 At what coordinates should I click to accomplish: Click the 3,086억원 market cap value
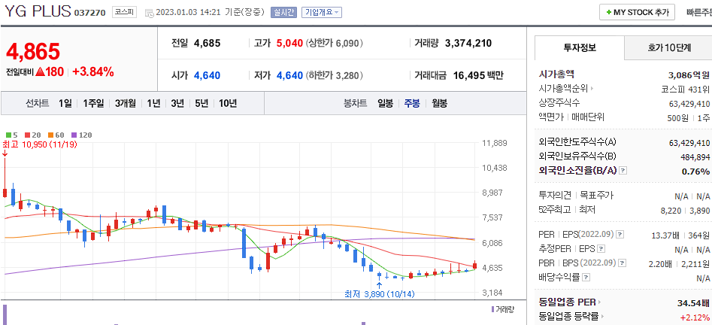point(689,74)
